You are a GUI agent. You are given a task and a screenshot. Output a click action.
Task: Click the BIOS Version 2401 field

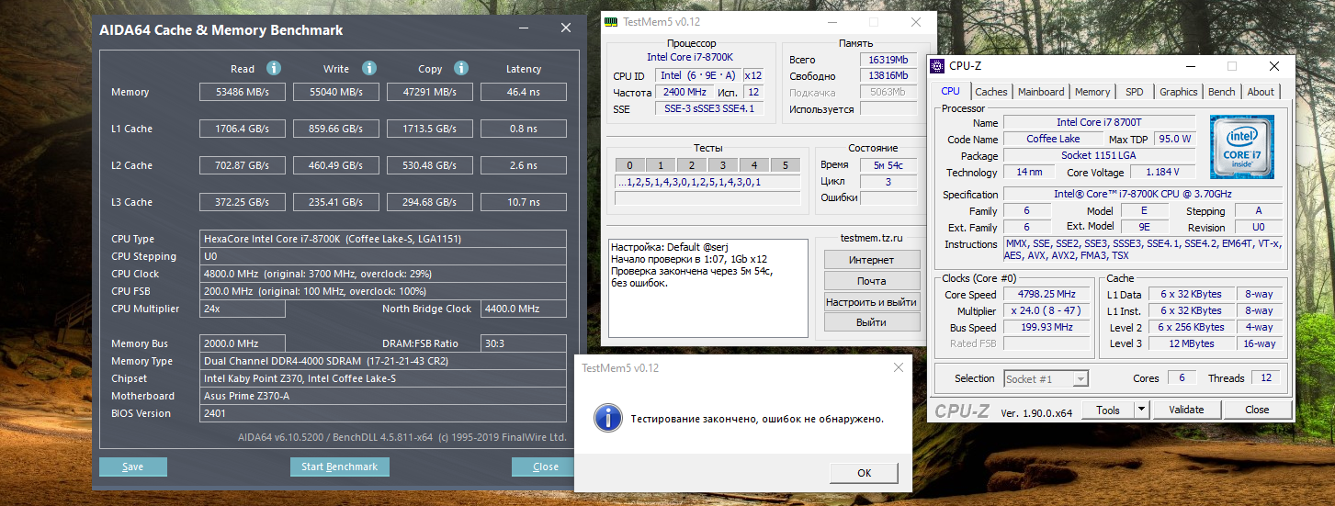pyautogui.click(x=383, y=413)
